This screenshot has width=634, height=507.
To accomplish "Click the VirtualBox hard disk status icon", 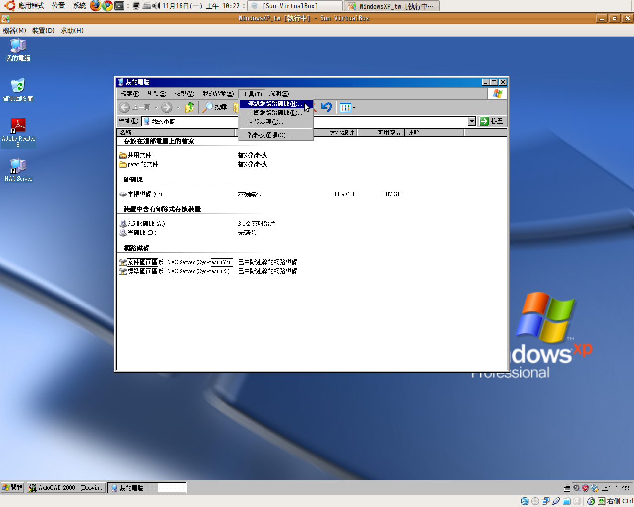I will point(525,501).
